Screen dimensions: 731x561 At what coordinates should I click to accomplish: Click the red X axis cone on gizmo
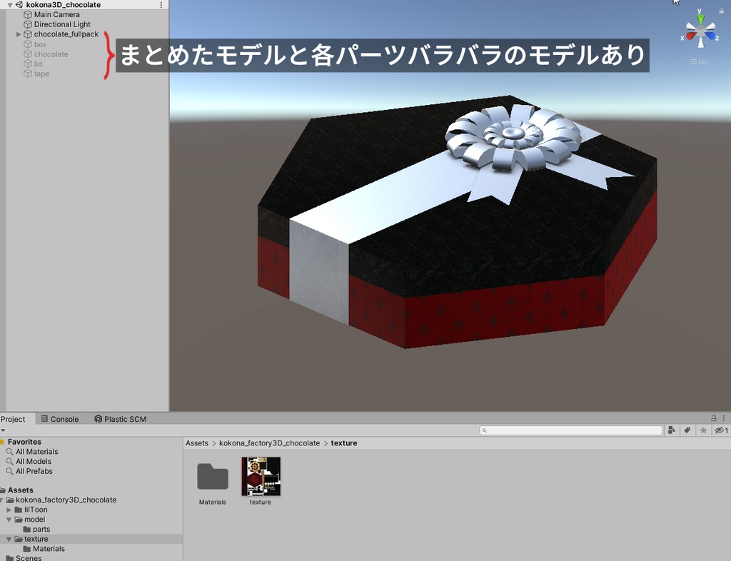(x=690, y=35)
